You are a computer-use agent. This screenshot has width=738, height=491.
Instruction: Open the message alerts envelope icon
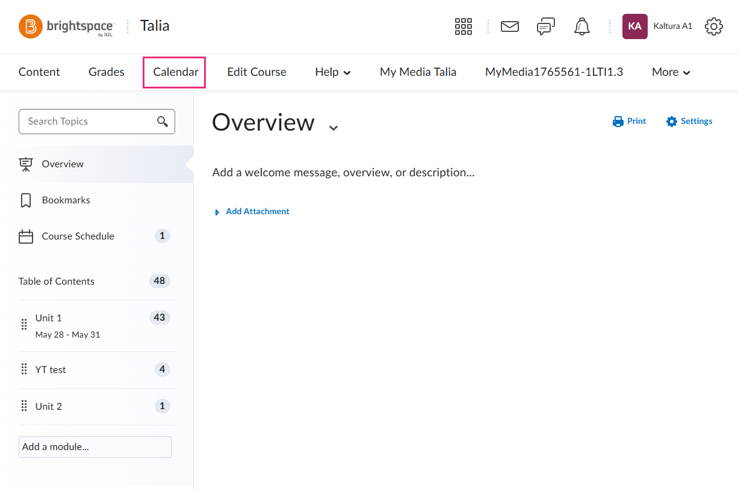coord(509,26)
